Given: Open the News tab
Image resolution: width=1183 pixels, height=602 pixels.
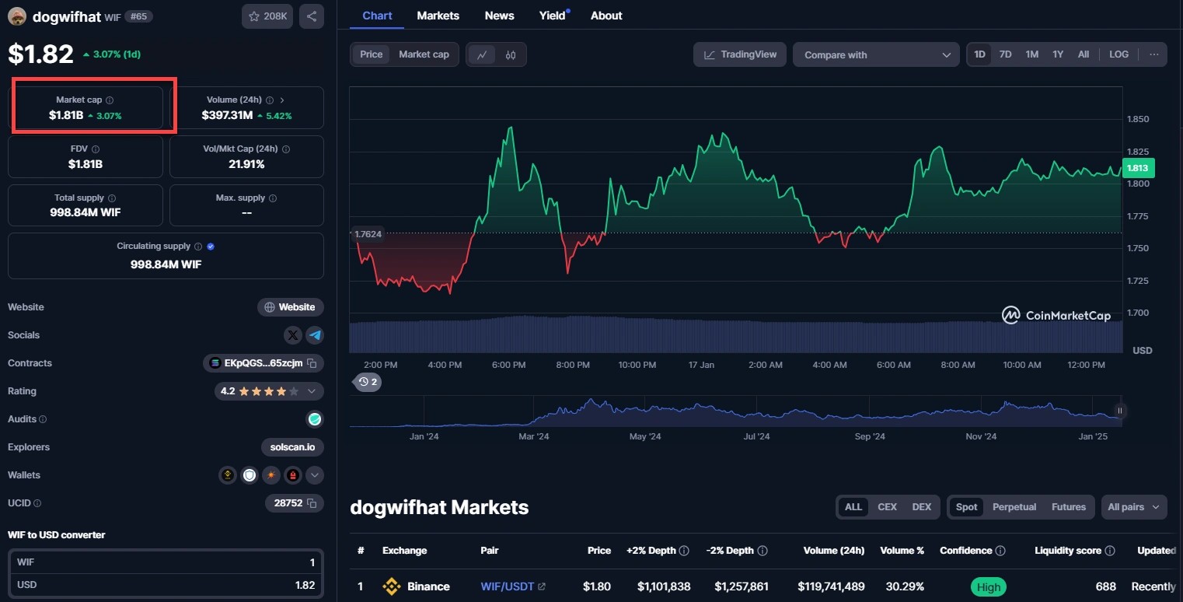Looking at the screenshot, I should [x=499, y=16].
